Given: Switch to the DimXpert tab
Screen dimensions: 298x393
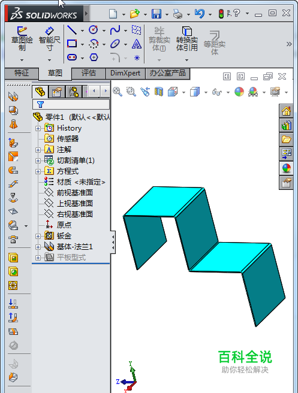Looking at the screenshot, I should [125, 73].
